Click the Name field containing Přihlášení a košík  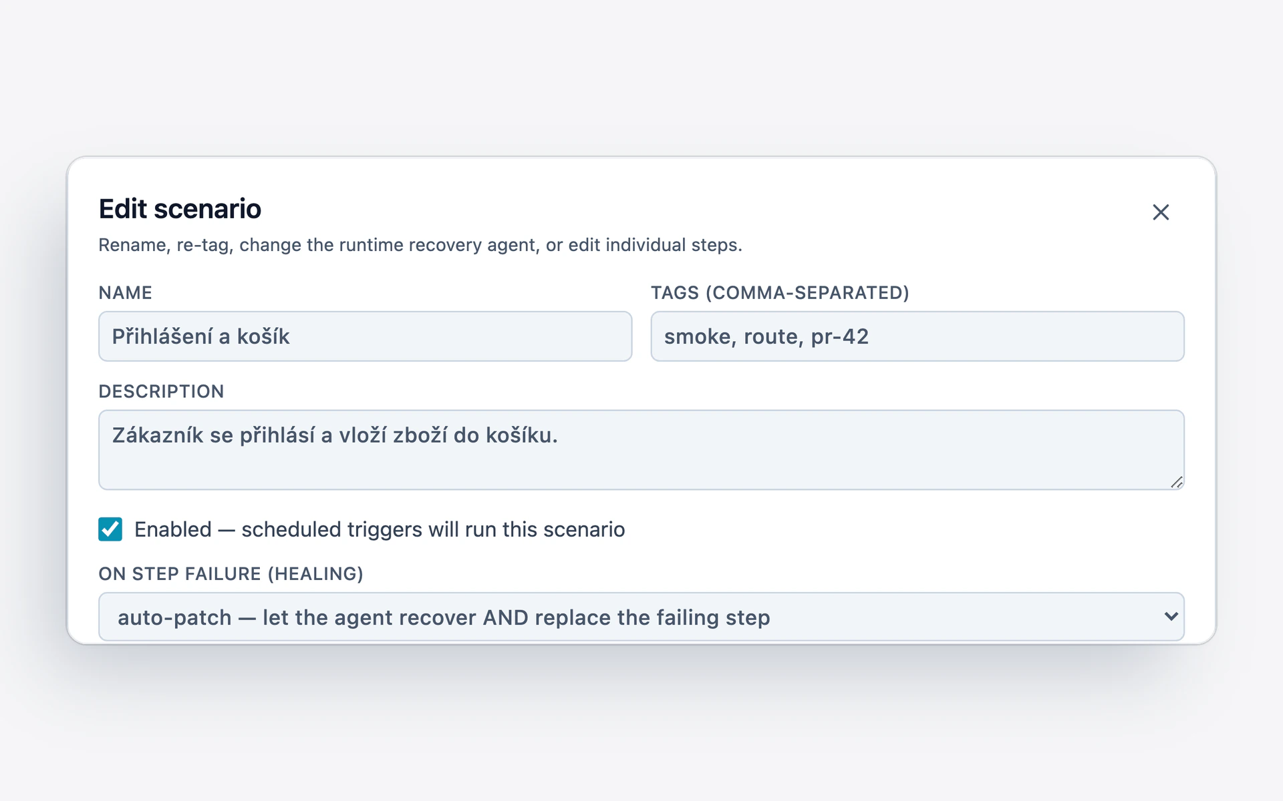click(x=365, y=336)
